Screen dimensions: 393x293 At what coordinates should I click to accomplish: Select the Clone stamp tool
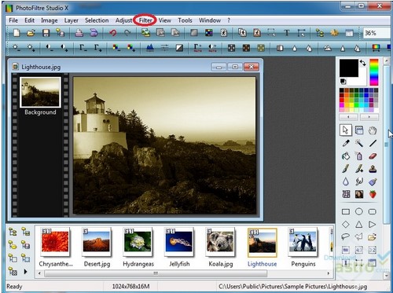coord(373,169)
